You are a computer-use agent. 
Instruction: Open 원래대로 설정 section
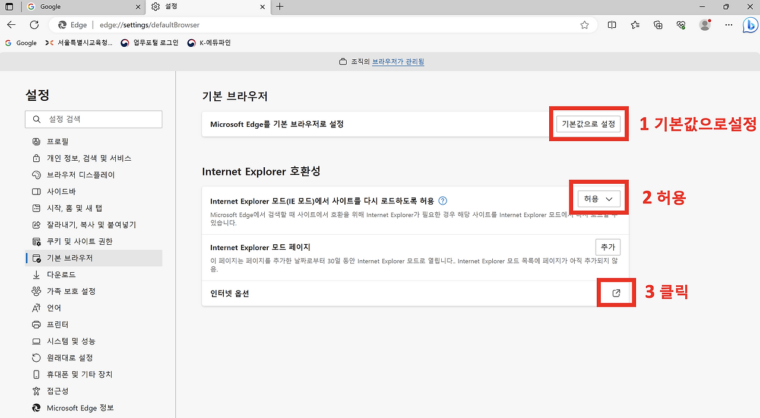(x=94, y=358)
